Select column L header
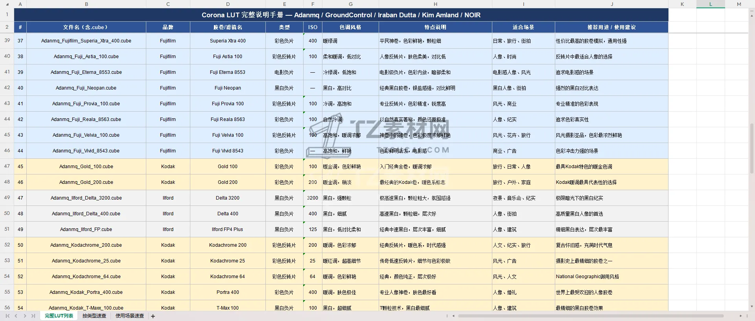Image resolution: width=755 pixels, height=321 pixels. [x=711, y=4]
